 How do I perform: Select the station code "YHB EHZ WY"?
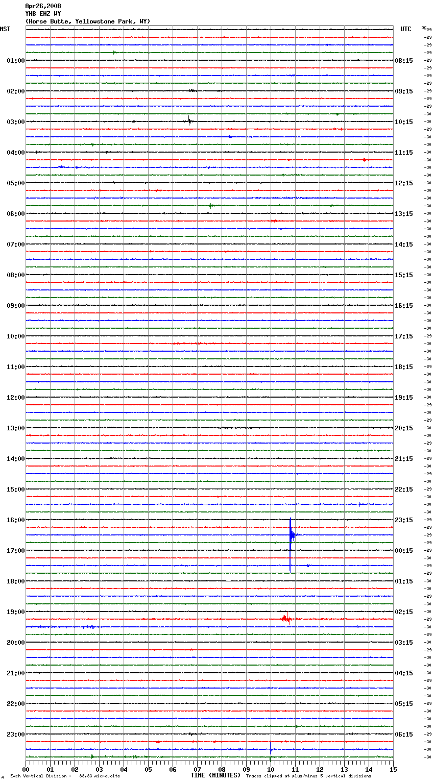click(x=43, y=14)
